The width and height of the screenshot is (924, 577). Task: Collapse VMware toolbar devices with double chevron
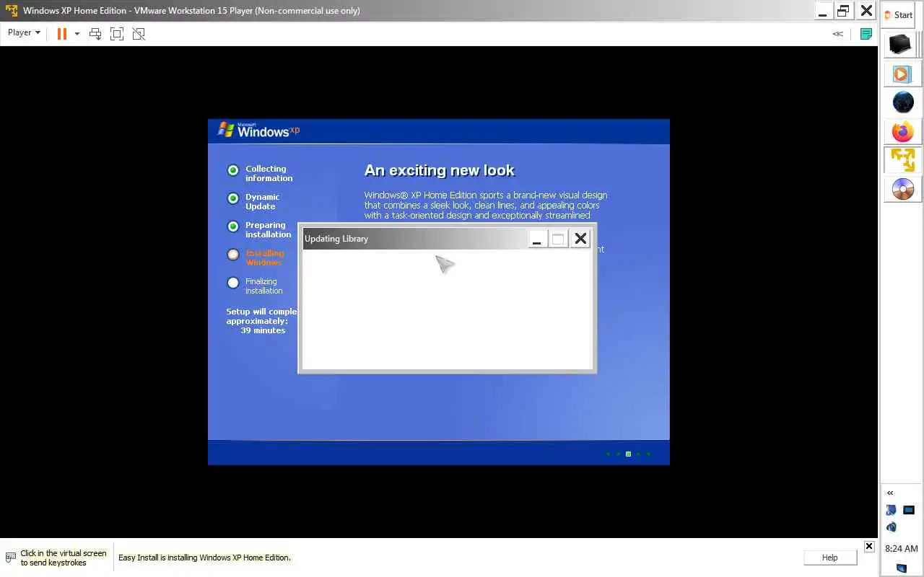(837, 33)
